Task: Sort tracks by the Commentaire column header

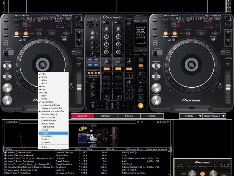Action: 137,149
